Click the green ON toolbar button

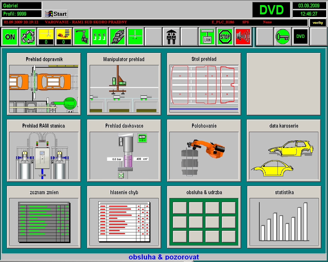(x=10, y=37)
